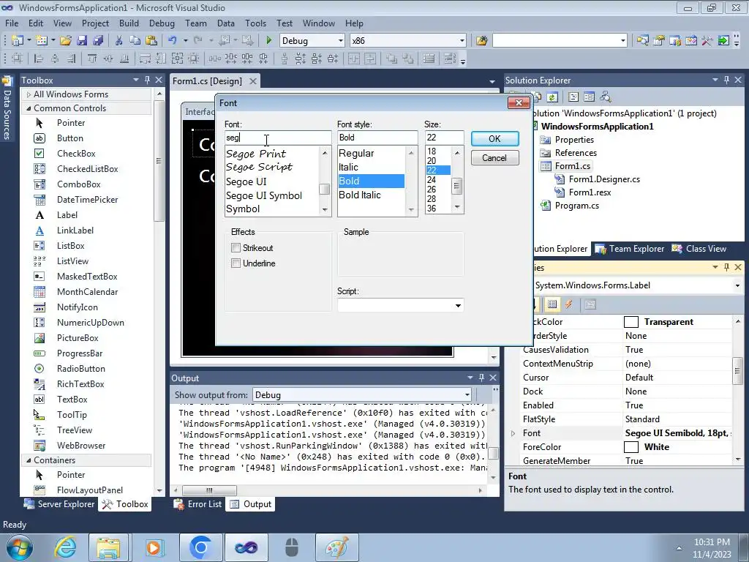Select Bold Italic font style
The height and width of the screenshot is (562, 749).
point(360,195)
